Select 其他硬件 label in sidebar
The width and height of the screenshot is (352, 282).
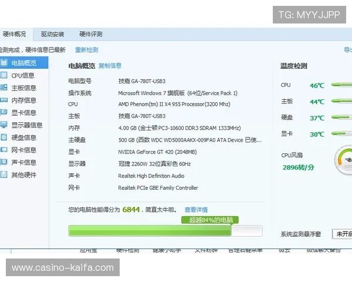(24, 174)
